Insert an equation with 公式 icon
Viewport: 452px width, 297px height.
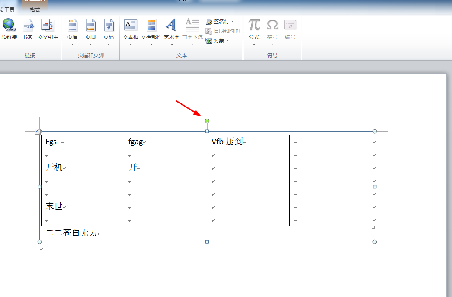coord(254,25)
